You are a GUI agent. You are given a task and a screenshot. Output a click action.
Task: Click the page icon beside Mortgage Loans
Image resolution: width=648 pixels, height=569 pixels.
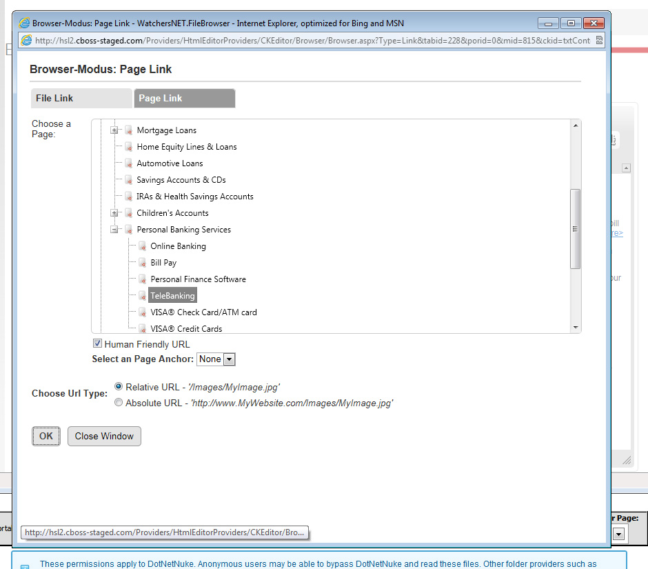point(128,130)
